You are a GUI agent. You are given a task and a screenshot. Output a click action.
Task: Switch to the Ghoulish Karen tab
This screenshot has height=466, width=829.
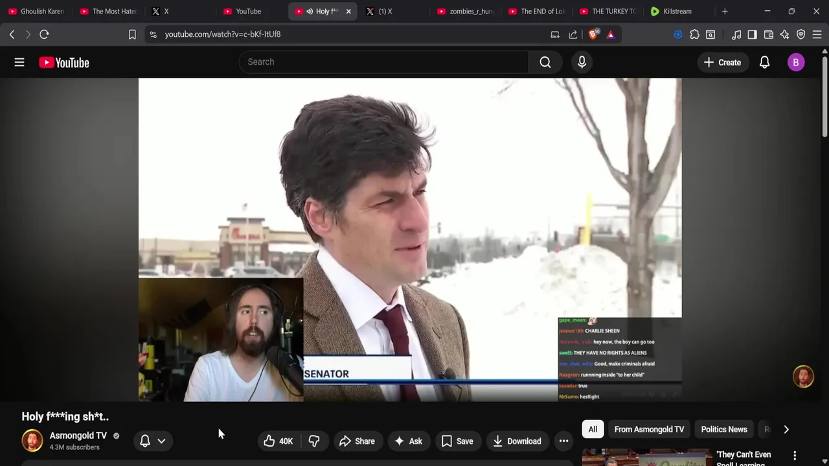(36, 11)
